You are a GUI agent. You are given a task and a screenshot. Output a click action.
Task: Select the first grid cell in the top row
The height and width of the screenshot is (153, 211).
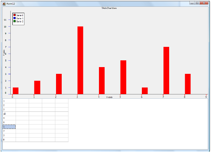pos(9,101)
